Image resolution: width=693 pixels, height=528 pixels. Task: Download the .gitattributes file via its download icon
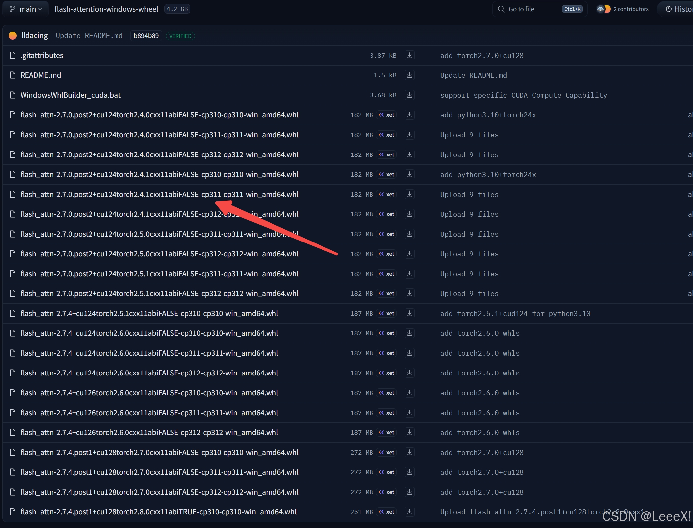[409, 55]
